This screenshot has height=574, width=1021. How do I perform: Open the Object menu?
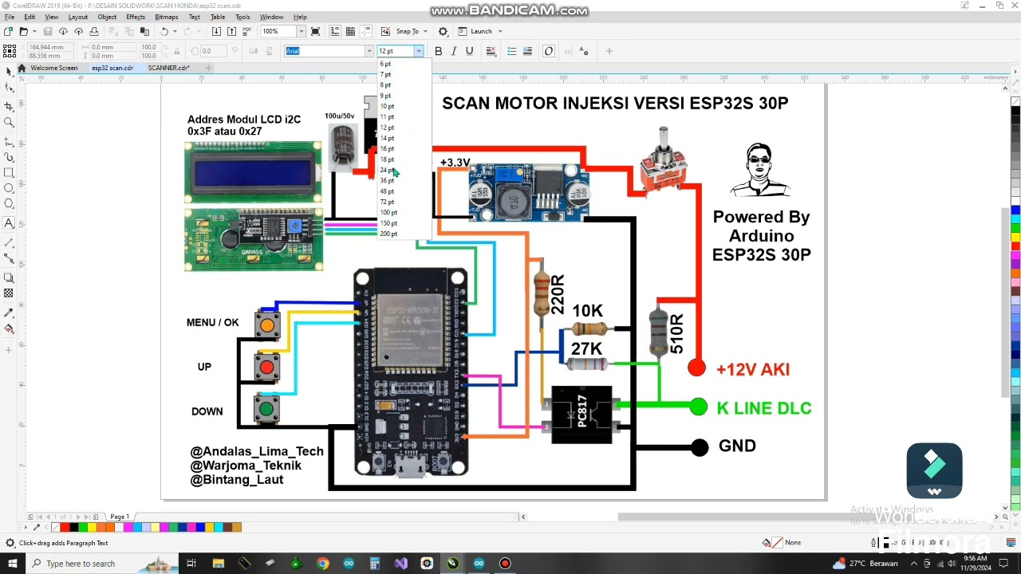[107, 17]
